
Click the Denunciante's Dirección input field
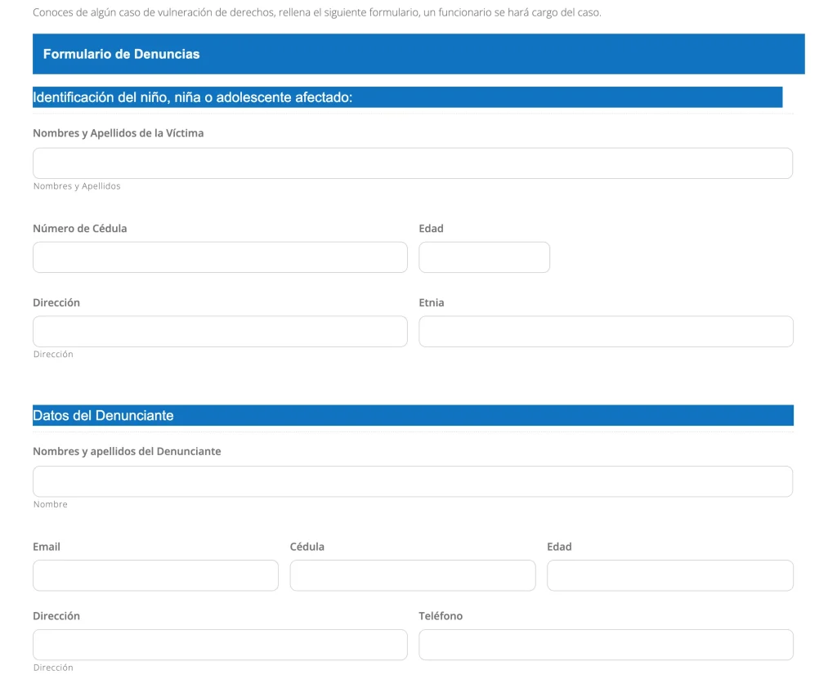click(220, 645)
